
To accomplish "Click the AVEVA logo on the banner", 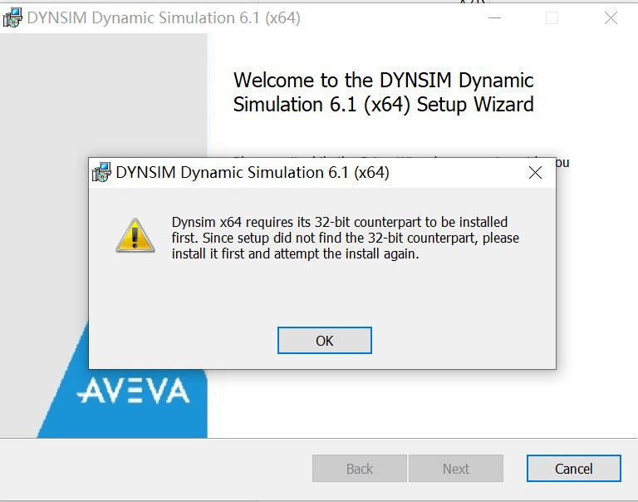I will [133, 391].
